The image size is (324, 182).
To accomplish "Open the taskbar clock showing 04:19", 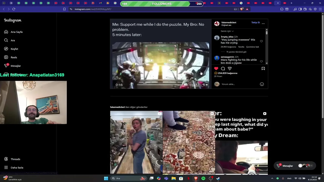I will coord(312,178).
